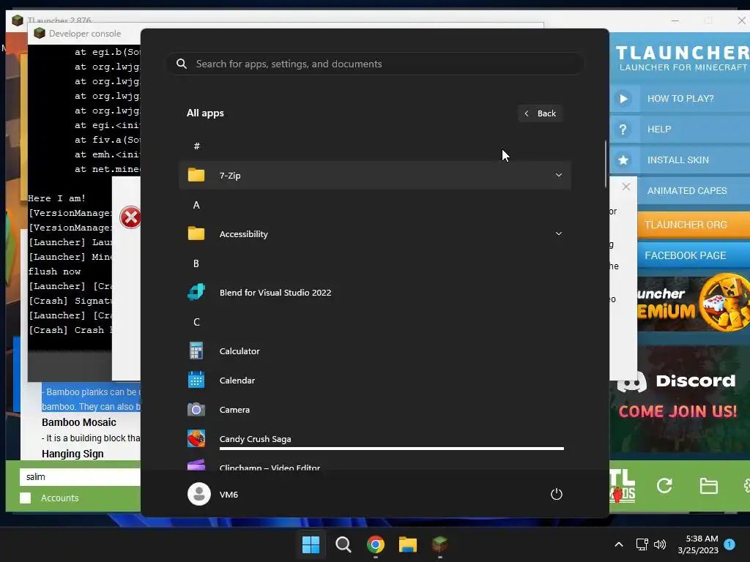Expand the Accessibility folder chevron
The height and width of the screenshot is (562, 750).
tap(558, 233)
